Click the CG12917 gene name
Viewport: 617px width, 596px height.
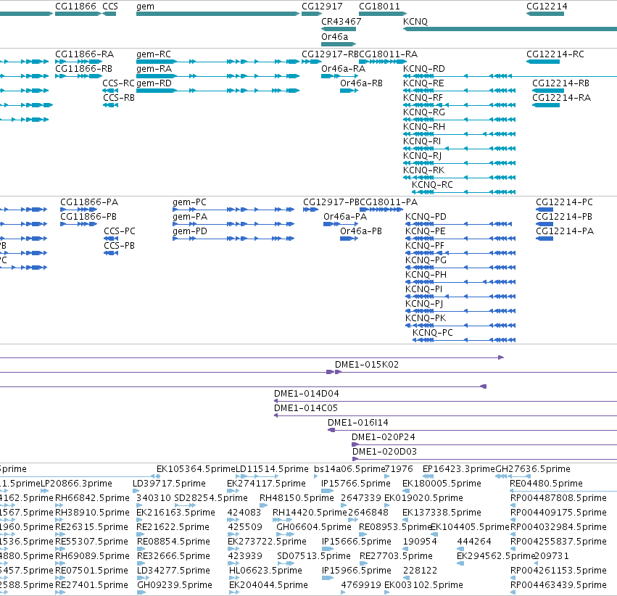(322, 7)
